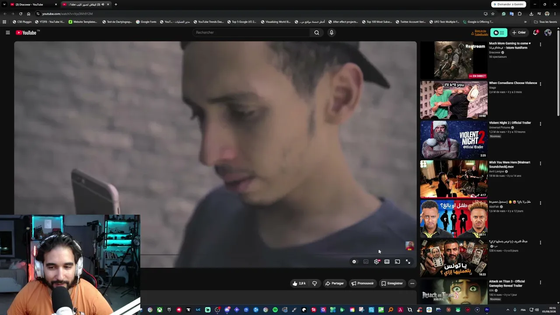The image size is (560, 315).
Task: Open the CS6 Pluggin bookmark
Action: point(22,22)
